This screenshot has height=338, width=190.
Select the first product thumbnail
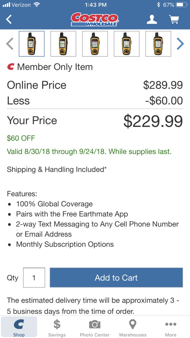point(32,44)
